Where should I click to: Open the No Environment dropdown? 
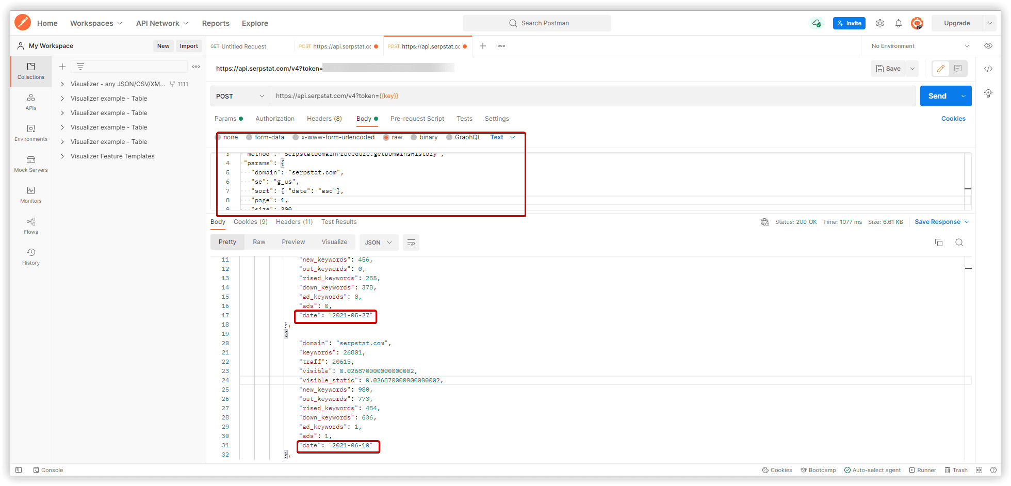[x=920, y=46]
